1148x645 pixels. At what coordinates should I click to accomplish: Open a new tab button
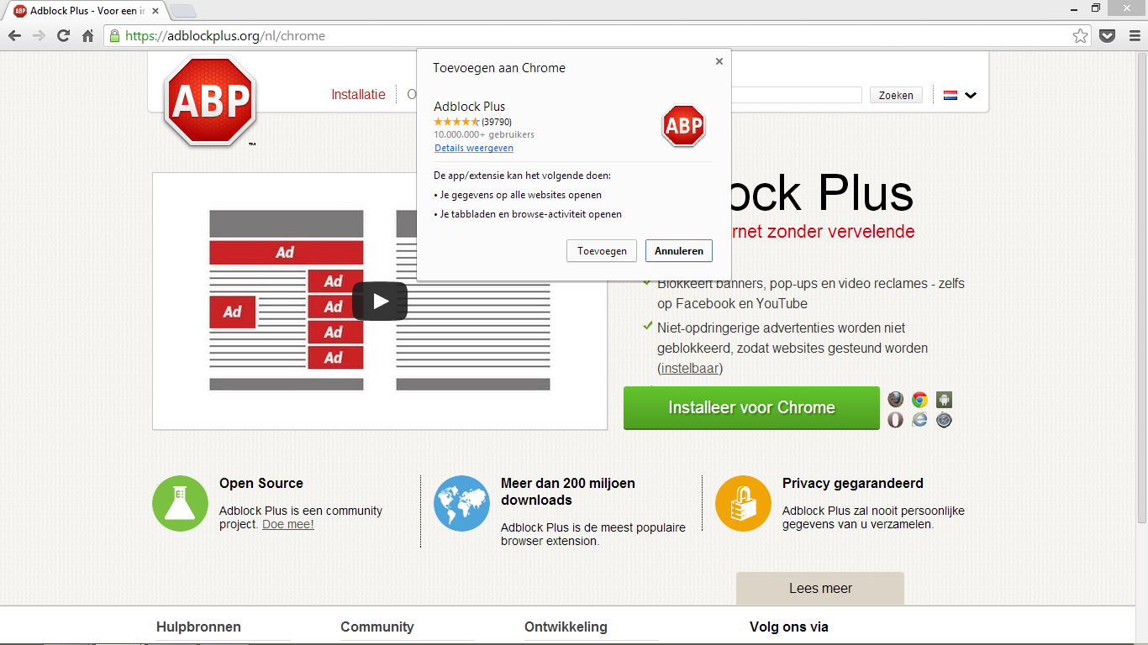183,11
